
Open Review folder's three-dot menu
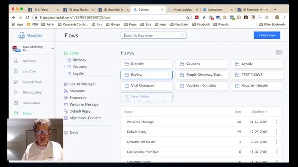(x=169, y=75)
